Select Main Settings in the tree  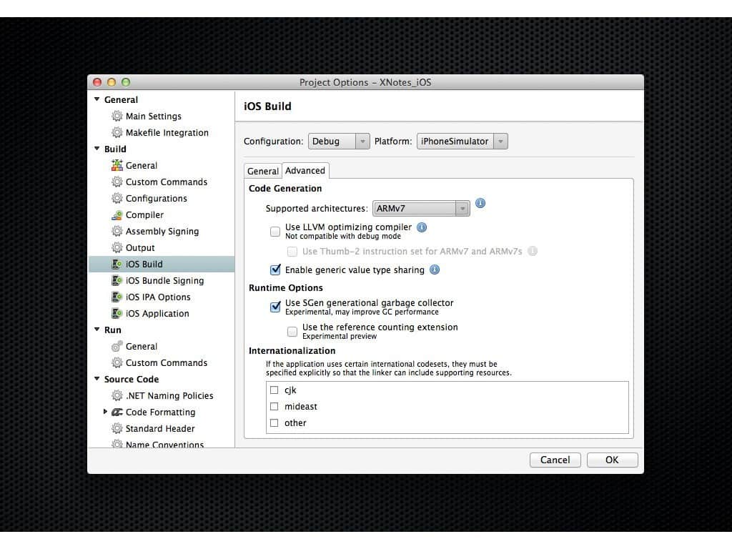153,116
